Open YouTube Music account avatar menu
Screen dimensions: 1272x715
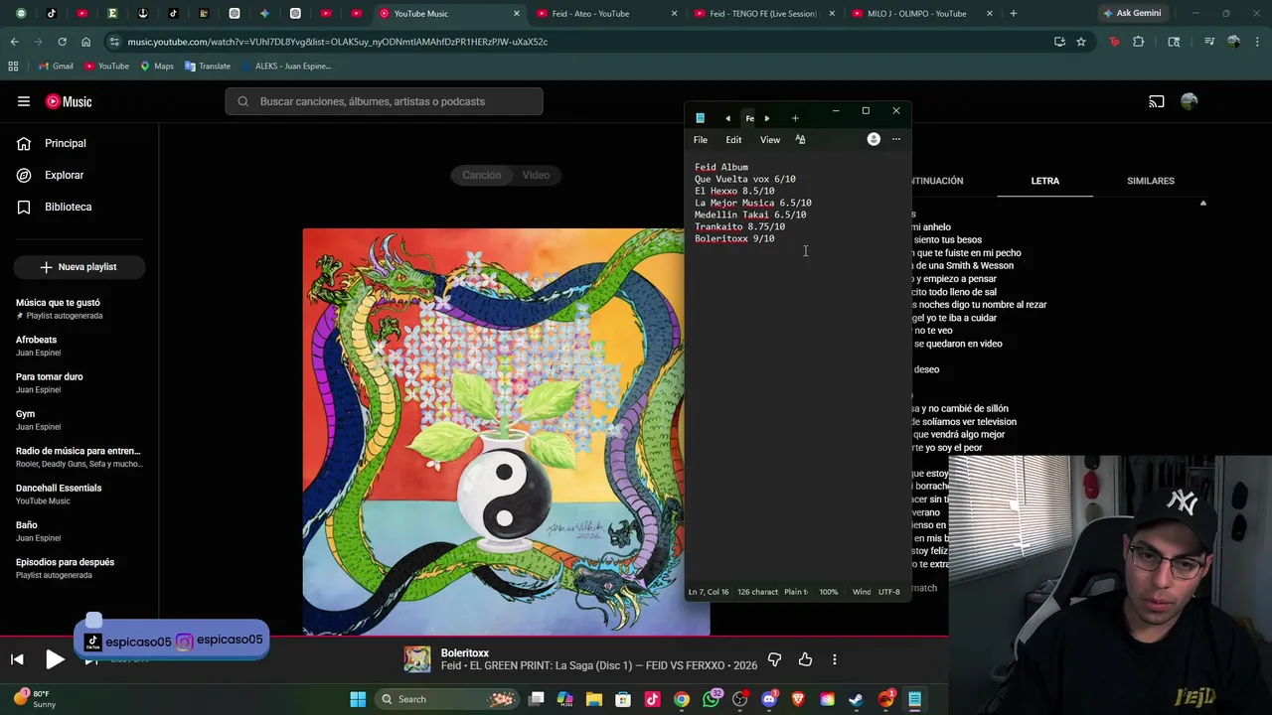pos(1190,101)
